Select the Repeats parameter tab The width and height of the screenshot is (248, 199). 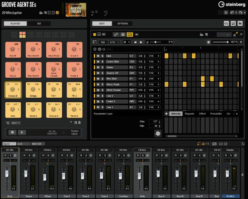[190, 114]
